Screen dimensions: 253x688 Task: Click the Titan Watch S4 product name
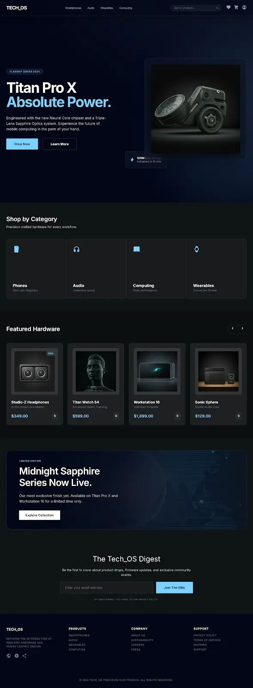(86, 402)
